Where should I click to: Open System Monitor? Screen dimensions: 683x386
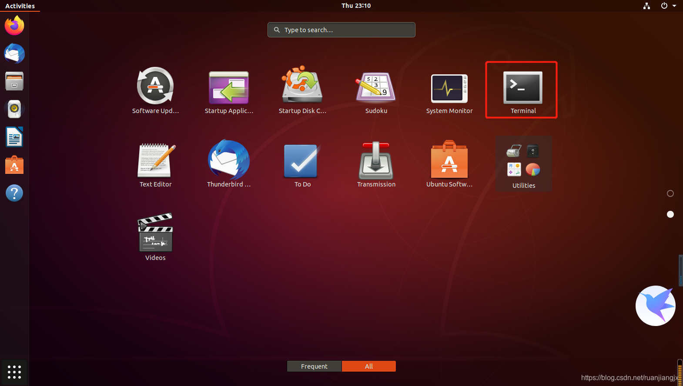click(x=449, y=90)
